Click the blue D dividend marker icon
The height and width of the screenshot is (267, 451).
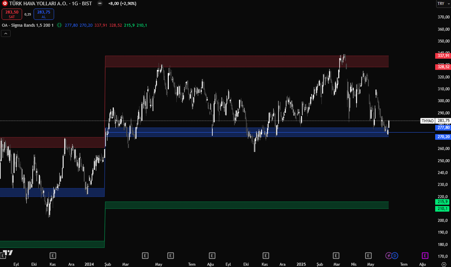point(395,256)
